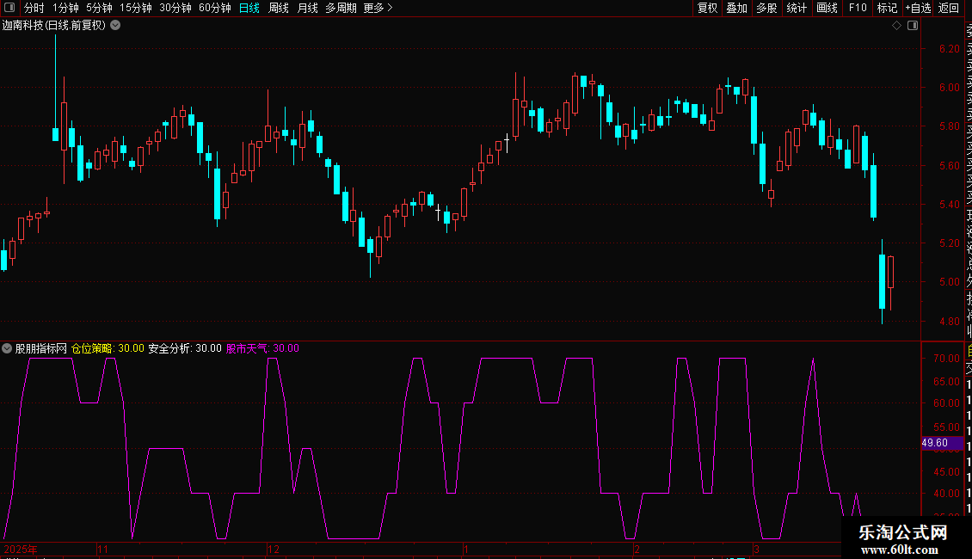972x559 pixels.
Task: Expand the 更多 periods menu
Action: 378,8
